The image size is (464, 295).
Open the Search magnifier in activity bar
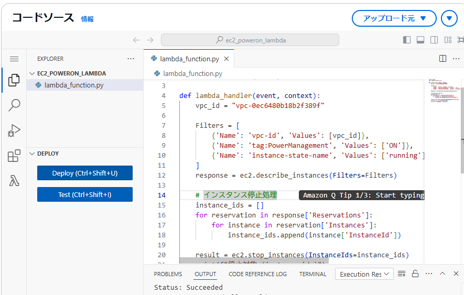pyautogui.click(x=14, y=105)
